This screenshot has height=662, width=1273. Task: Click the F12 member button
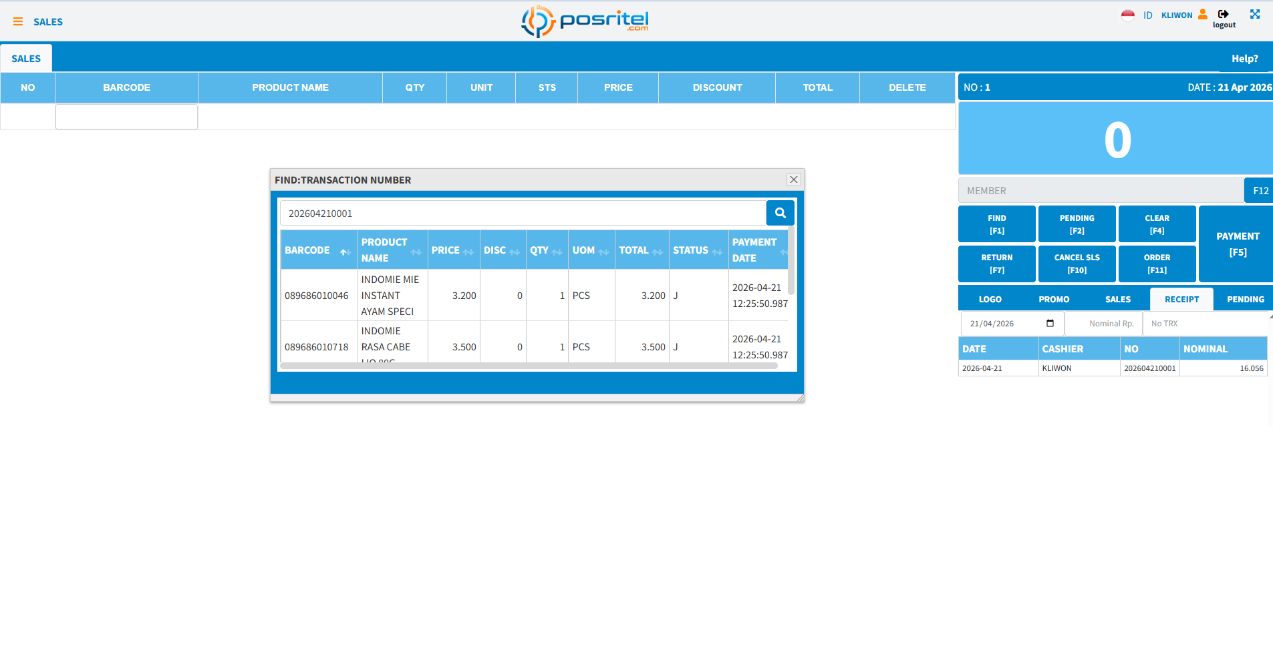click(x=1260, y=191)
